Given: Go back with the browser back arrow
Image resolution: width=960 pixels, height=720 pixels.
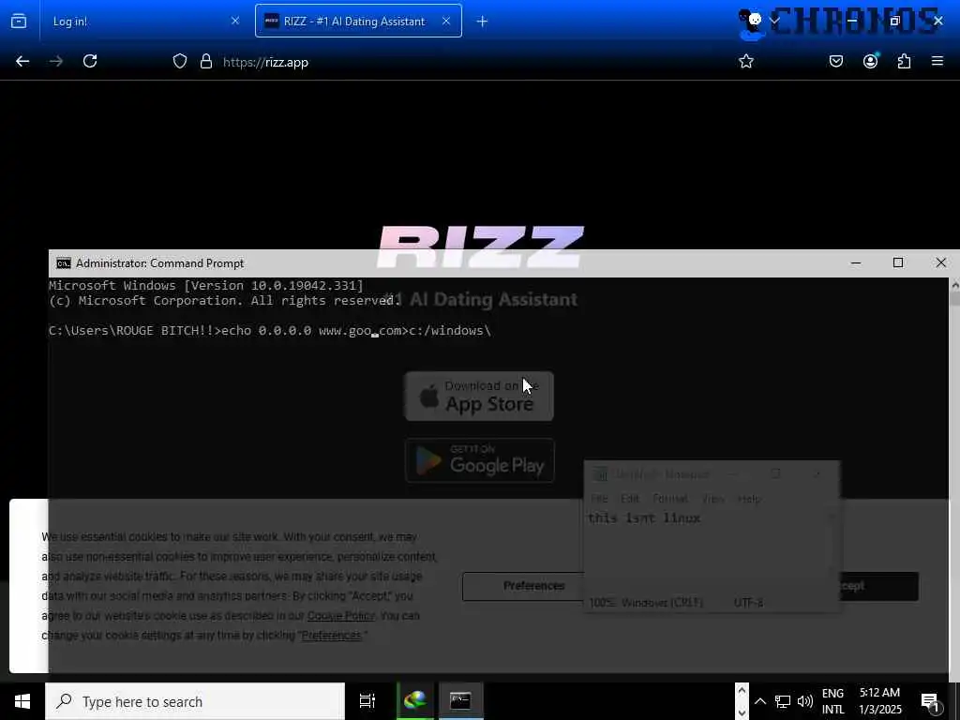Looking at the screenshot, I should 22,61.
